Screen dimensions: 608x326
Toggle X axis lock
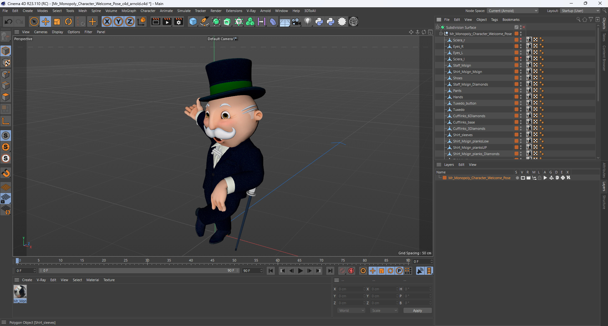click(x=107, y=21)
